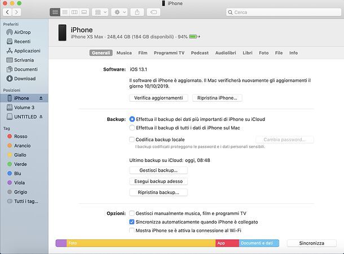Select the Giallo yellow tag

pos(17,155)
